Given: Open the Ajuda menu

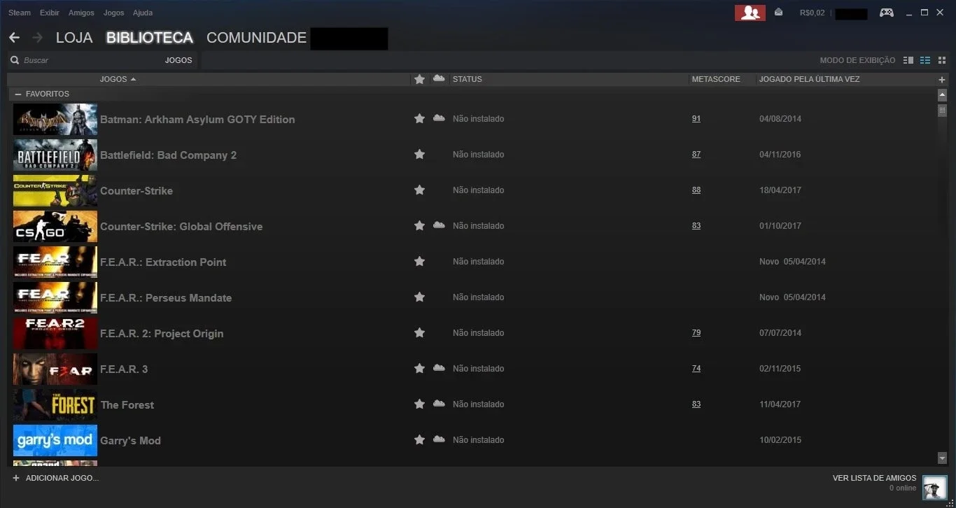Looking at the screenshot, I should [x=143, y=13].
